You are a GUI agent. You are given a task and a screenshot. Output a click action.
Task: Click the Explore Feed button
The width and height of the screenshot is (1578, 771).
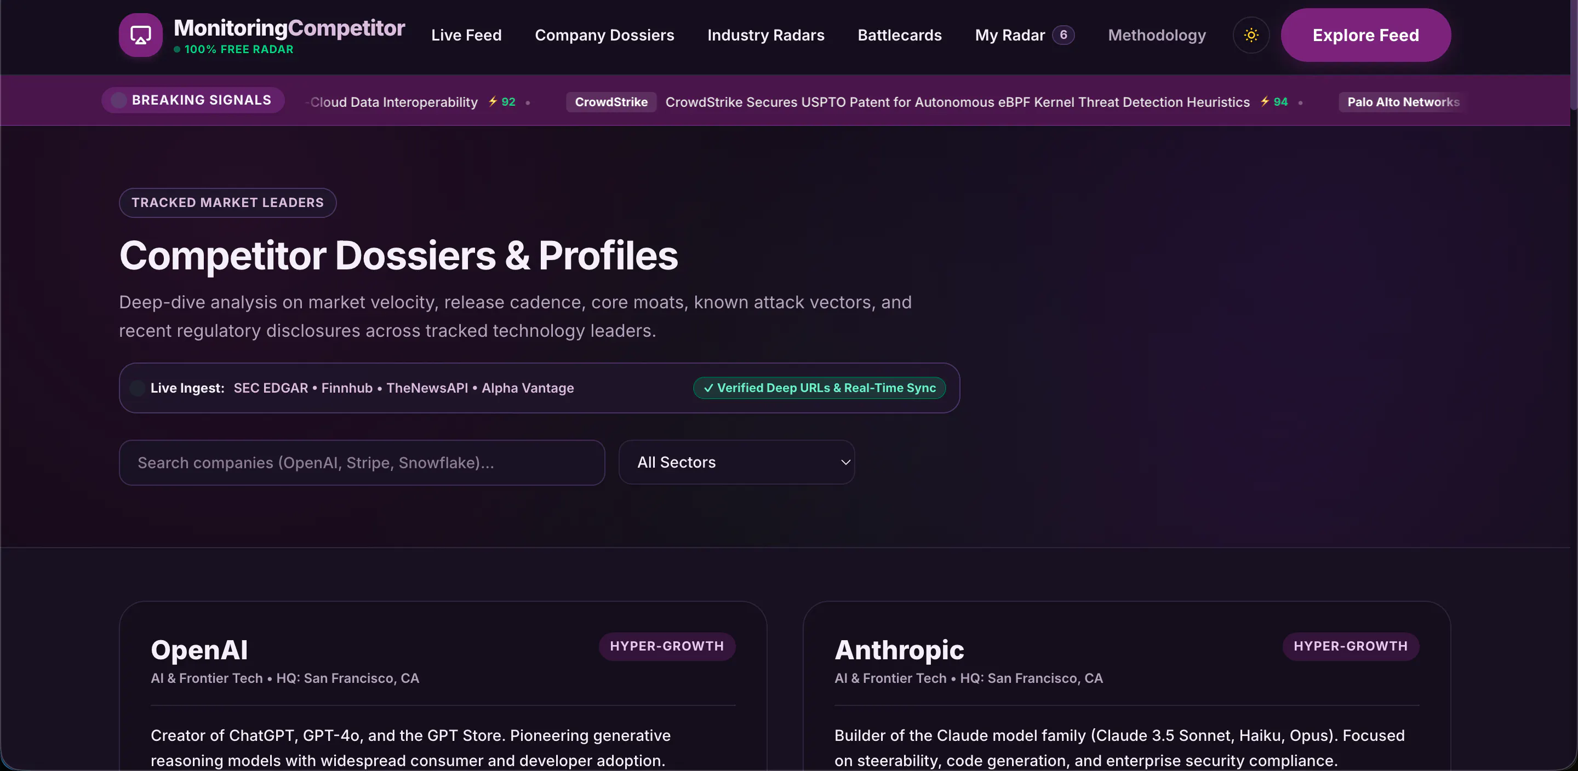1365,35
